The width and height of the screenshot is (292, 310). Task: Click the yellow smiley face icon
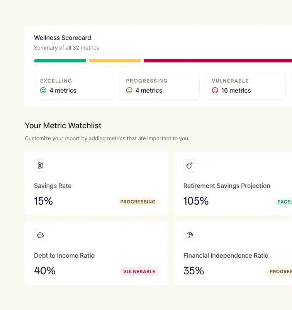[x=129, y=90]
